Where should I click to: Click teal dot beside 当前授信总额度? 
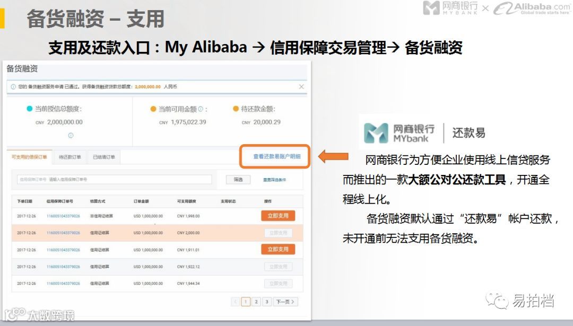click(x=30, y=109)
